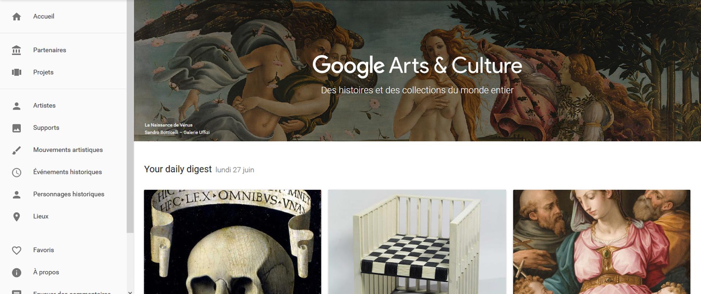
Task: Click the Artistes person icon
Action: (16, 106)
